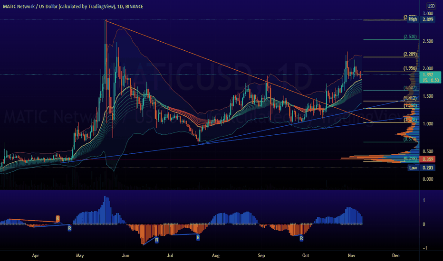Click the Jul label on the time axis
This screenshot has height=261, width=443.
coord(170,256)
